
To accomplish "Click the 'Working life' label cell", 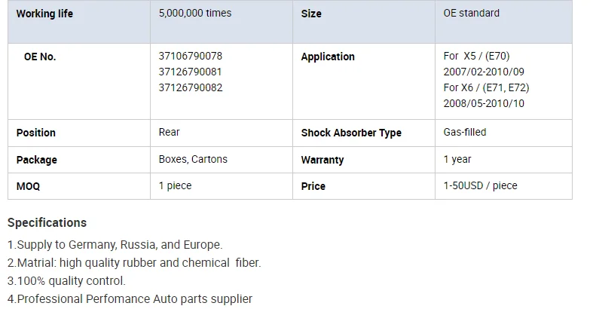I will [44, 14].
